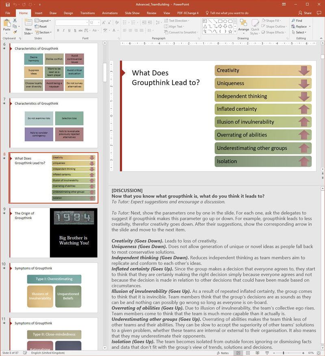Toggle the Notes pane from status bar
325x356 pixels.
point(223,353)
